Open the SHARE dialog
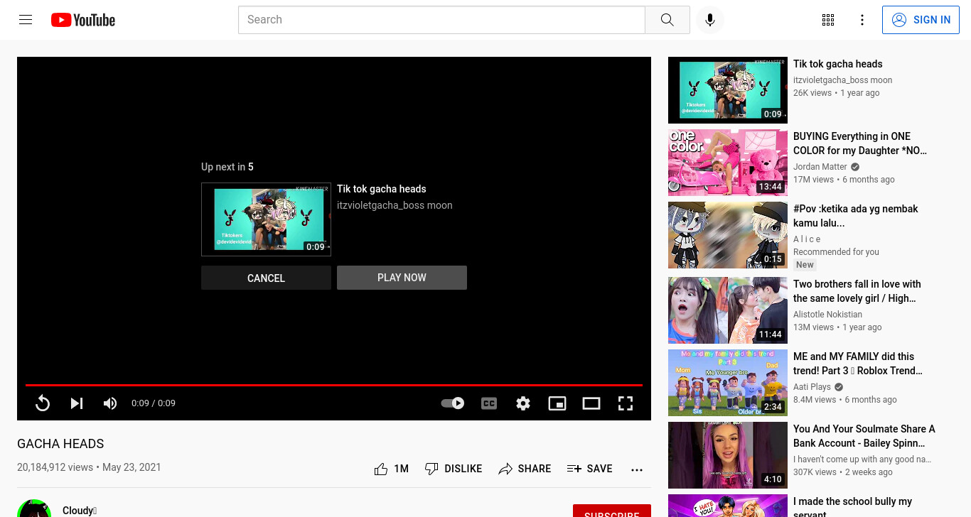 point(525,469)
